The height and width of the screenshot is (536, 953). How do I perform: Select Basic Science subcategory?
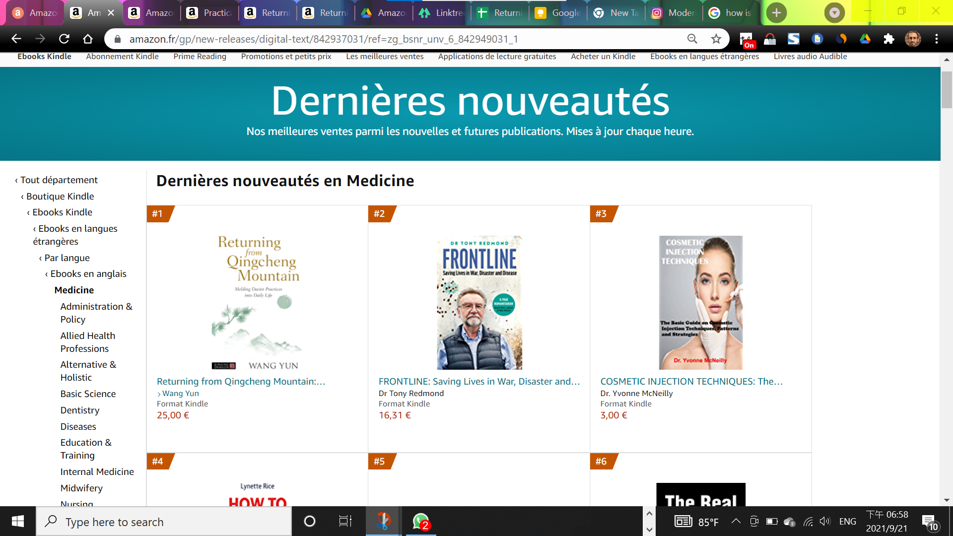tap(88, 394)
